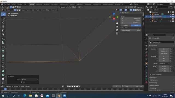Viewport: 175px width, 98px height.
Task: Select the Extrude Region tool
Action: click(x=3, y=51)
